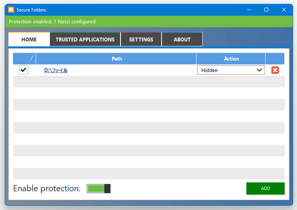Viewport: 297px width, 210px height.
Task: Click the Path column header
Action: (116, 58)
